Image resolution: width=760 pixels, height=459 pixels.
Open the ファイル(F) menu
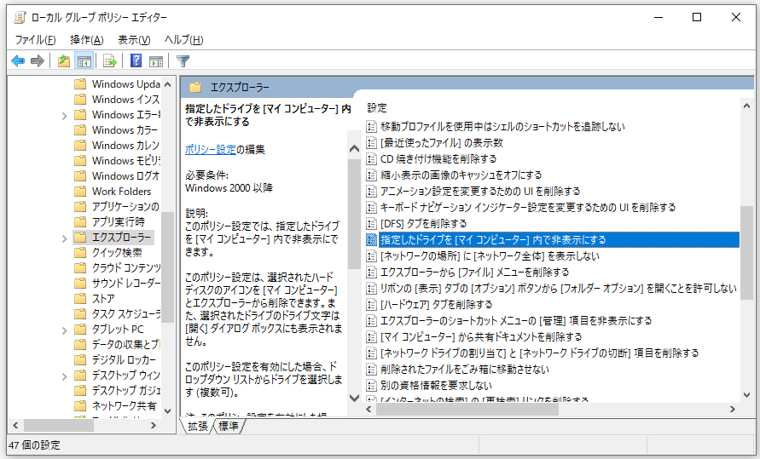(35, 40)
